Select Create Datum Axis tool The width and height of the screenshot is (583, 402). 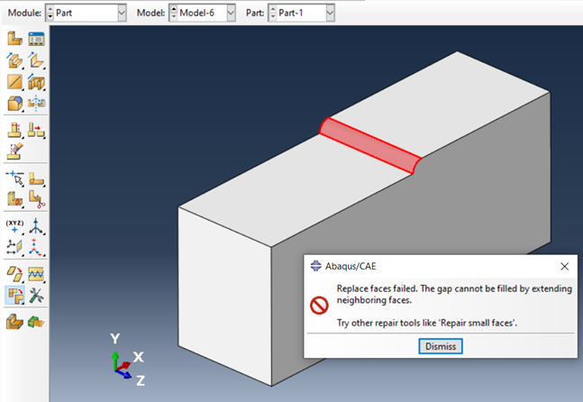(36, 226)
